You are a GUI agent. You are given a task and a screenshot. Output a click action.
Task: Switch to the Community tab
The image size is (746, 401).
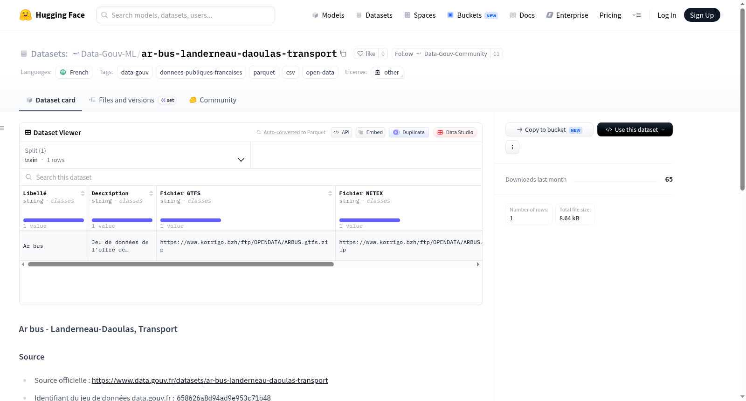pos(213,100)
